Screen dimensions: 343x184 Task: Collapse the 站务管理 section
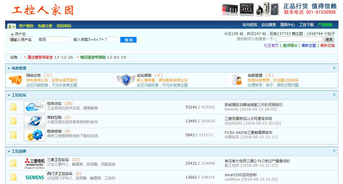(x=334, y=68)
